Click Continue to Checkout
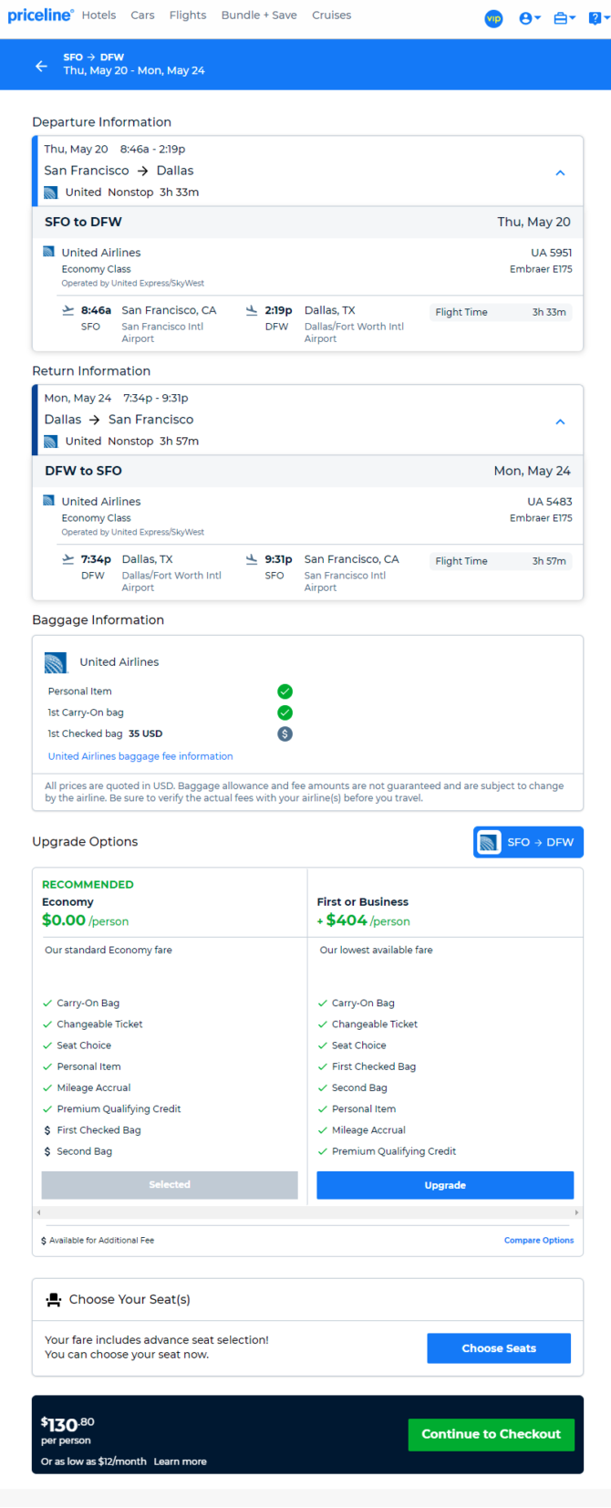This screenshot has width=611, height=1508. click(491, 1434)
